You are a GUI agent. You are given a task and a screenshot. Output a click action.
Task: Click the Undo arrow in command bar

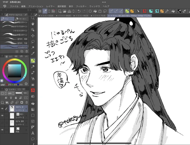click(x=79, y=11)
